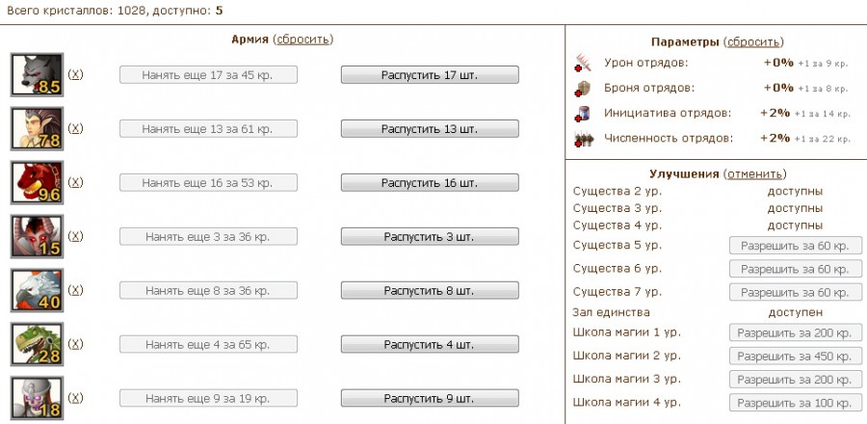Image resolution: width=867 pixels, height=424 pixels.
Task: Increase squad damage via its plus icon
Action: (x=583, y=63)
